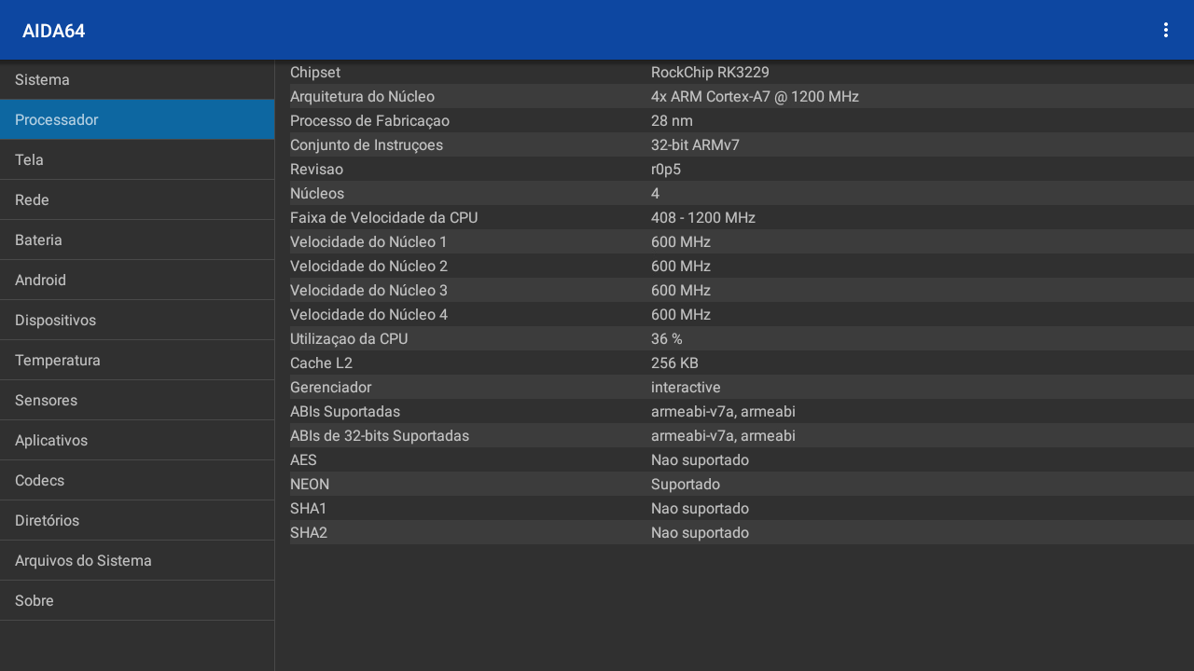The width and height of the screenshot is (1194, 671).
Task: Go to the Tela category
Action: point(137,160)
